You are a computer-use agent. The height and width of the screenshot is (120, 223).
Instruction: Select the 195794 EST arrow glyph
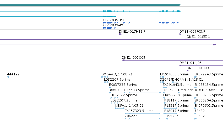click(x=167, y=119)
